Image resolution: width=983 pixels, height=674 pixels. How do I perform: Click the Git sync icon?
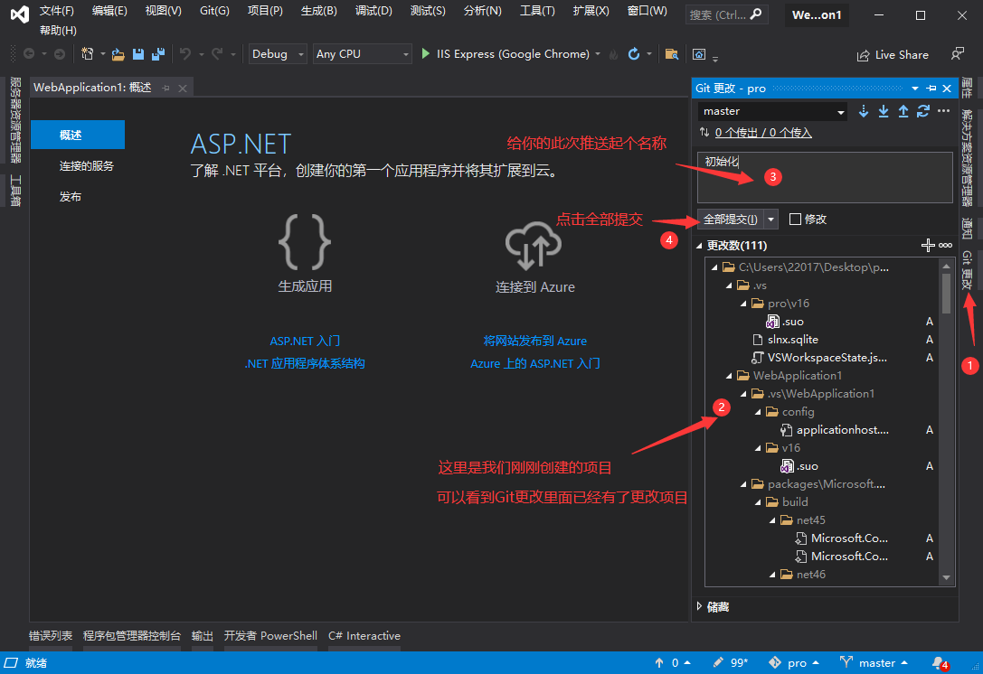(x=922, y=111)
